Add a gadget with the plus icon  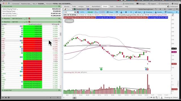pyautogui.click(x=6, y=98)
